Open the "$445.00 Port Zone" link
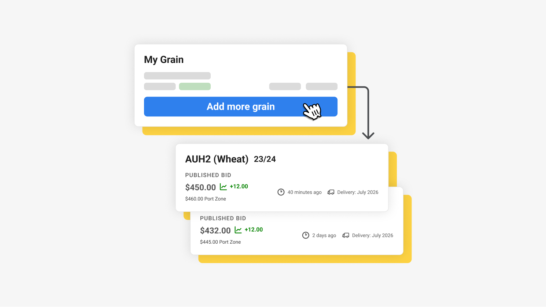The image size is (546, 307). tap(220, 242)
